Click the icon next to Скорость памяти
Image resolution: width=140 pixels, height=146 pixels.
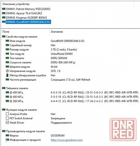click(x=7, y=62)
